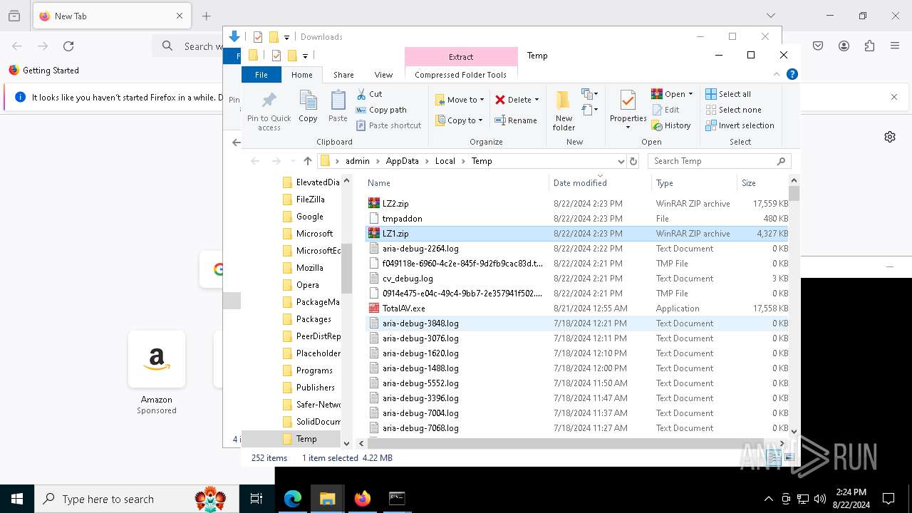The image size is (912, 513).
Task: Create a New folder
Action: (564, 110)
